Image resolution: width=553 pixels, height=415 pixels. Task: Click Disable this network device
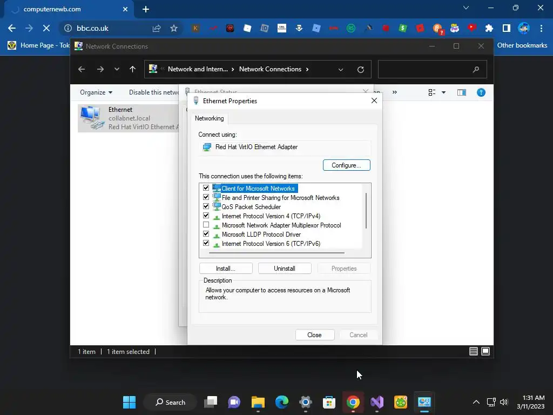[154, 92]
